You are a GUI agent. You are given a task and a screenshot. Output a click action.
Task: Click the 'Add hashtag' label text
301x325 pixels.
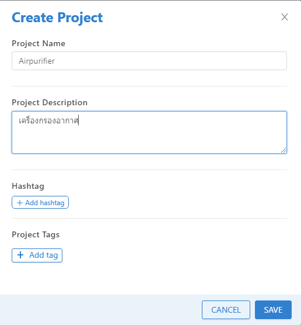[45, 203]
